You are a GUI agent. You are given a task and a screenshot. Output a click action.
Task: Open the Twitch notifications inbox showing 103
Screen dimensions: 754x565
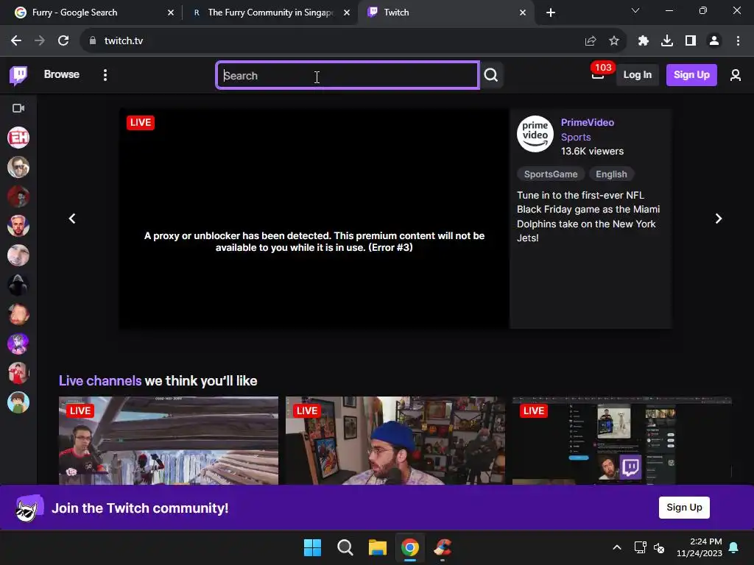click(x=598, y=73)
